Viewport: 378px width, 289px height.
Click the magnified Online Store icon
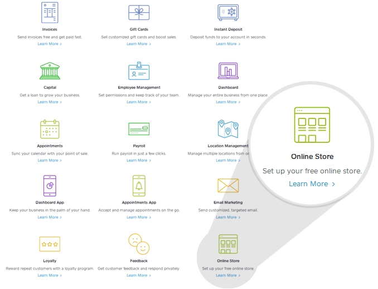coord(312,125)
